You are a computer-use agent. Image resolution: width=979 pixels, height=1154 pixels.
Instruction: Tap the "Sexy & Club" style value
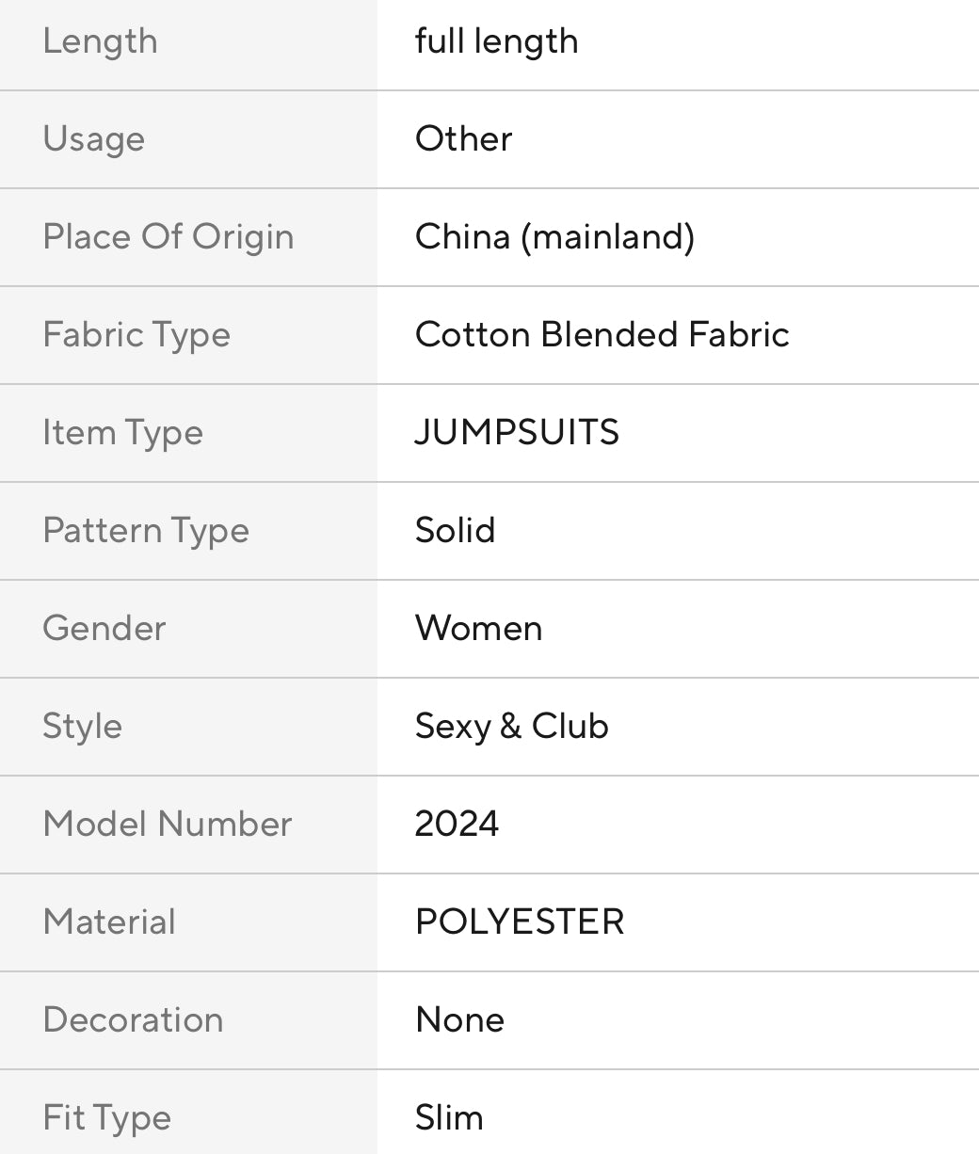(x=511, y=727)
